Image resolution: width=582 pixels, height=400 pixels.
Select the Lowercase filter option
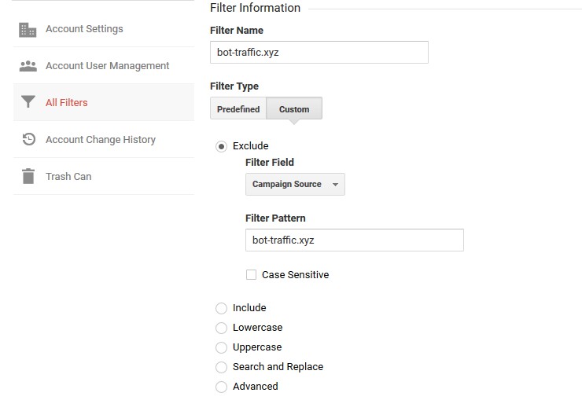222,328
